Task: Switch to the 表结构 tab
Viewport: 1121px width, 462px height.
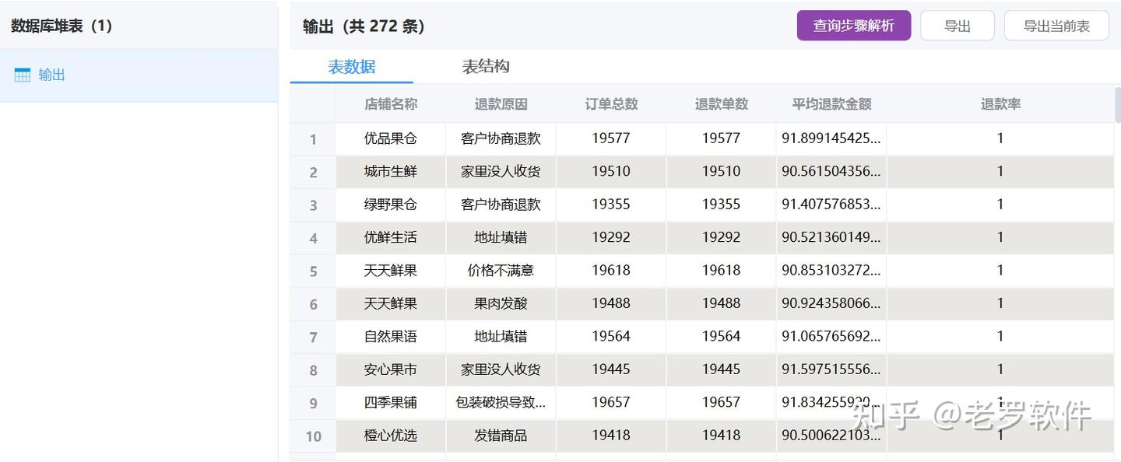Action: pos(486,67)
